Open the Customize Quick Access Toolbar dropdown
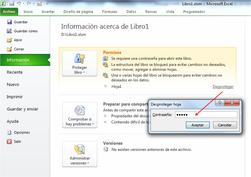This screenshot has width=251, height=177. coord(47,4)
